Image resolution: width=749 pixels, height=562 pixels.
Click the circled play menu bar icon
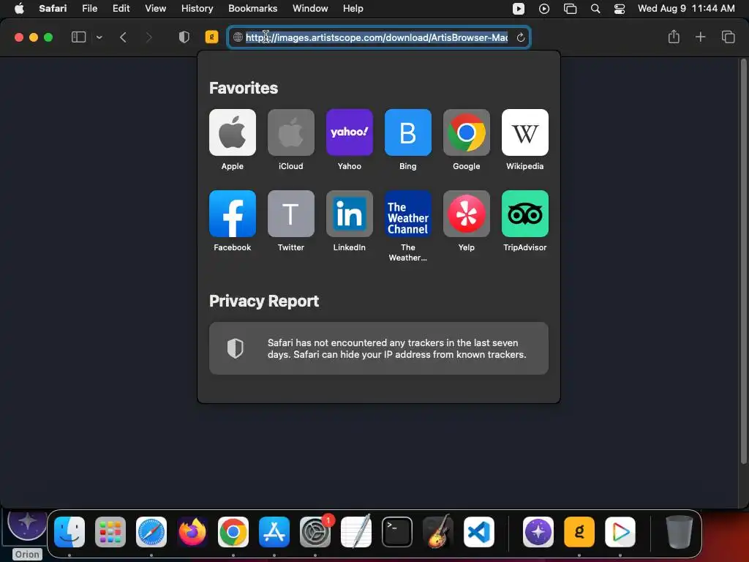(544, 9)
